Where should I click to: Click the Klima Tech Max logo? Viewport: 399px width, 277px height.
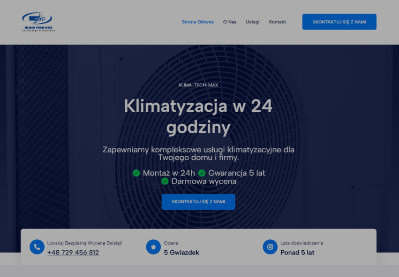[38, 22]
